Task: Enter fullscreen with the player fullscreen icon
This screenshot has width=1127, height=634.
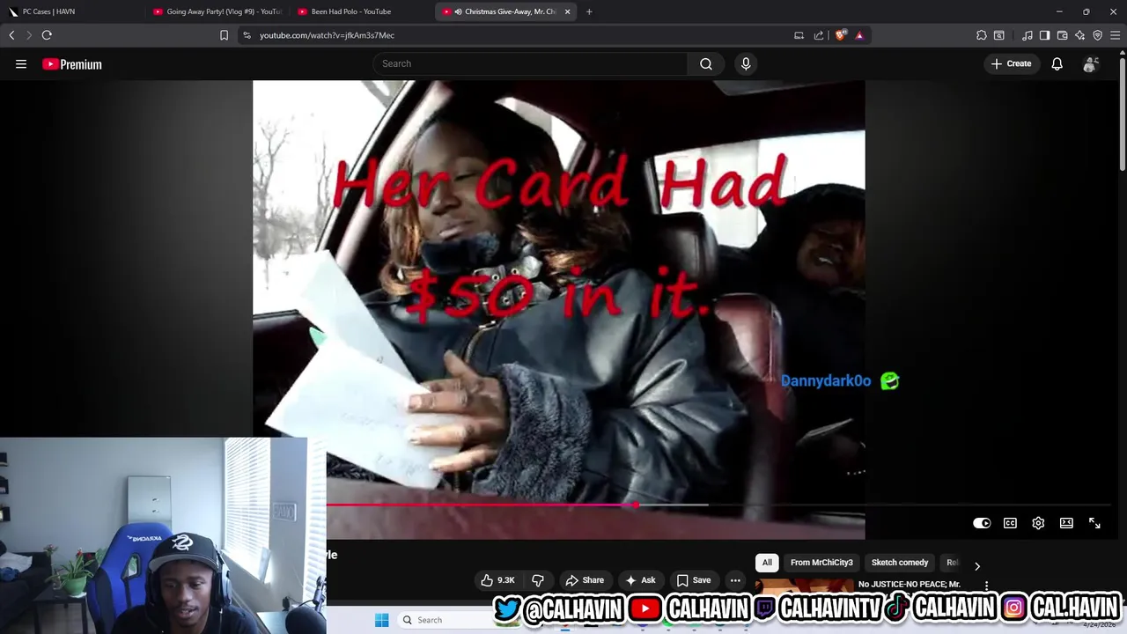Action: click(1094, 523)
